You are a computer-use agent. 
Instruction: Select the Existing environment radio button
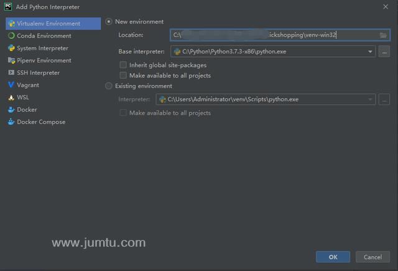[109, 86]
